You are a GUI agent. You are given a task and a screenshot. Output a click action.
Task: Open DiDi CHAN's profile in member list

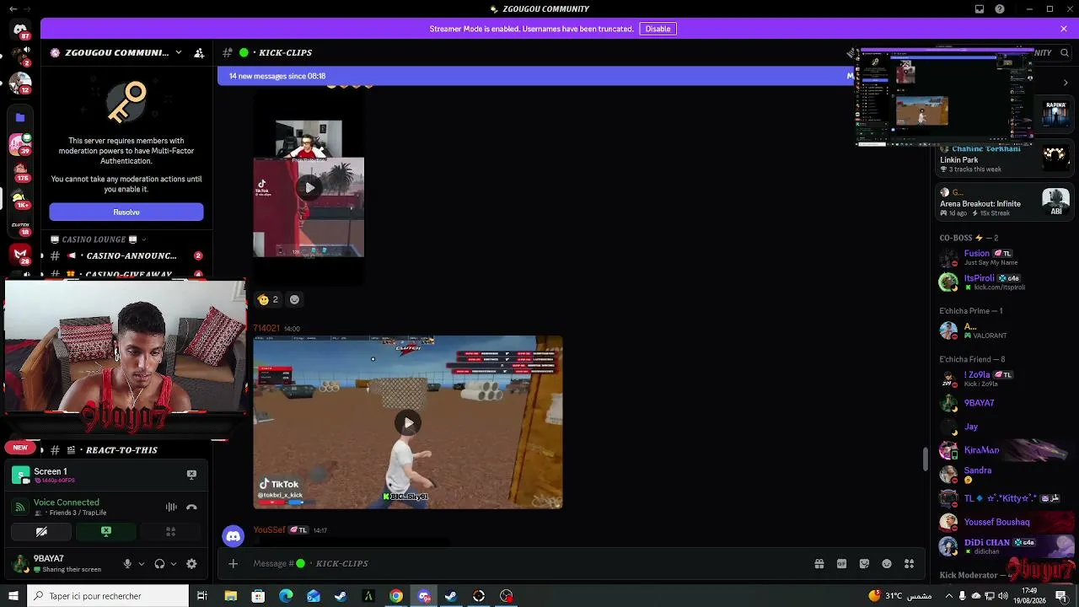tap(1003, 546)
